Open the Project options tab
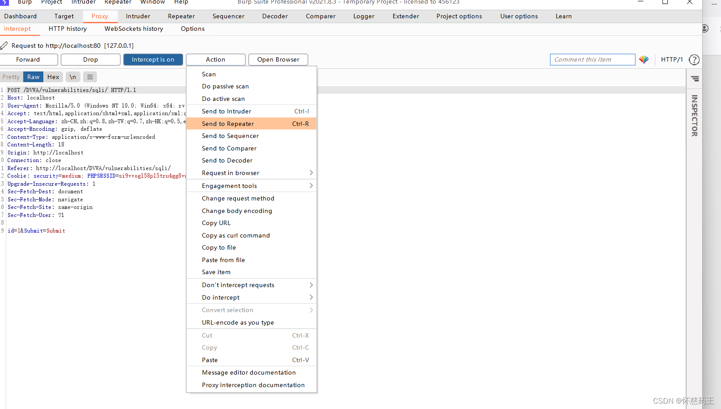 click(459, 16)
